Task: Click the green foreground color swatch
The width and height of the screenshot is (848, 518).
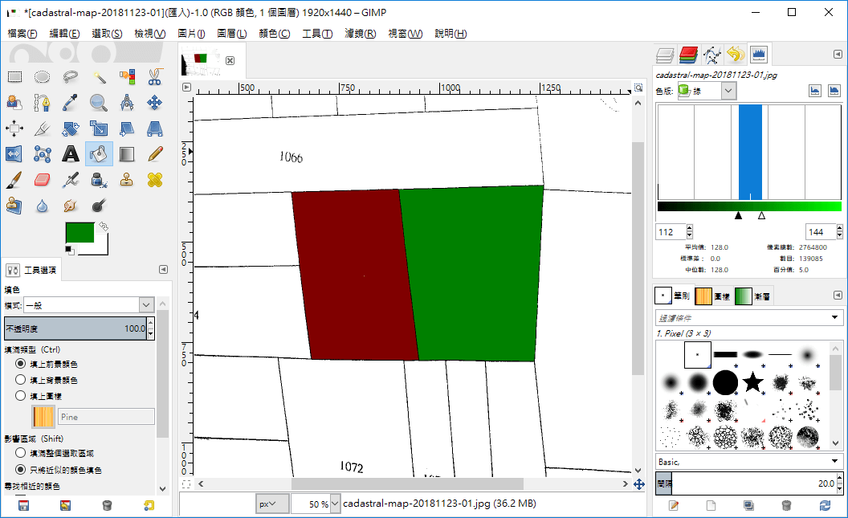Action: point(79,233)
